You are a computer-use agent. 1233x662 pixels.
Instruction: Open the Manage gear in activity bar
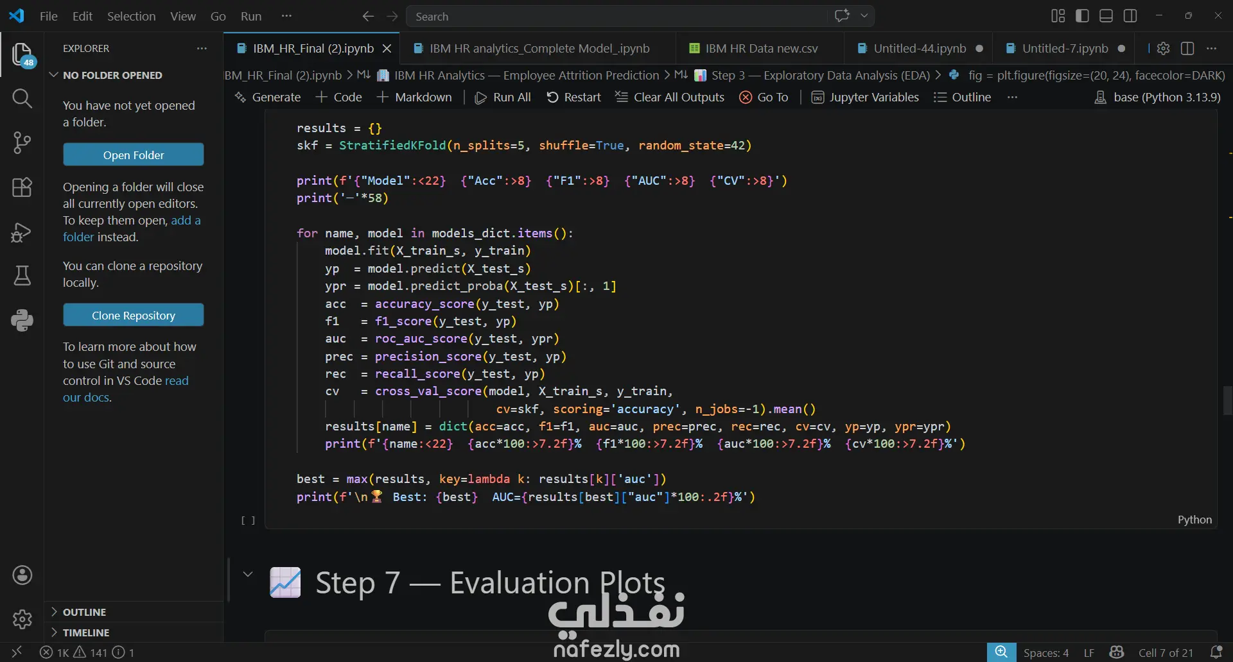coord(22,619)
